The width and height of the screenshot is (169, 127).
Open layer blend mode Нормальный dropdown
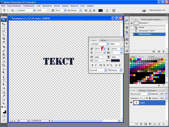tap(149, 94)
